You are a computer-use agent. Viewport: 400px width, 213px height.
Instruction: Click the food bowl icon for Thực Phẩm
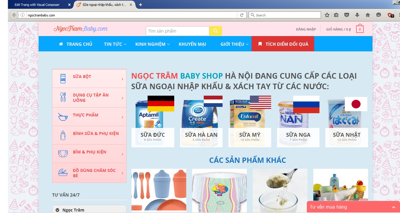pyautogui.click(x=63, y=116)
